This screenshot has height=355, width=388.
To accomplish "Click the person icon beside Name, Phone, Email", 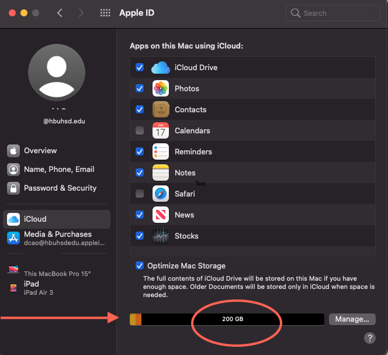I will pos(13,170).
